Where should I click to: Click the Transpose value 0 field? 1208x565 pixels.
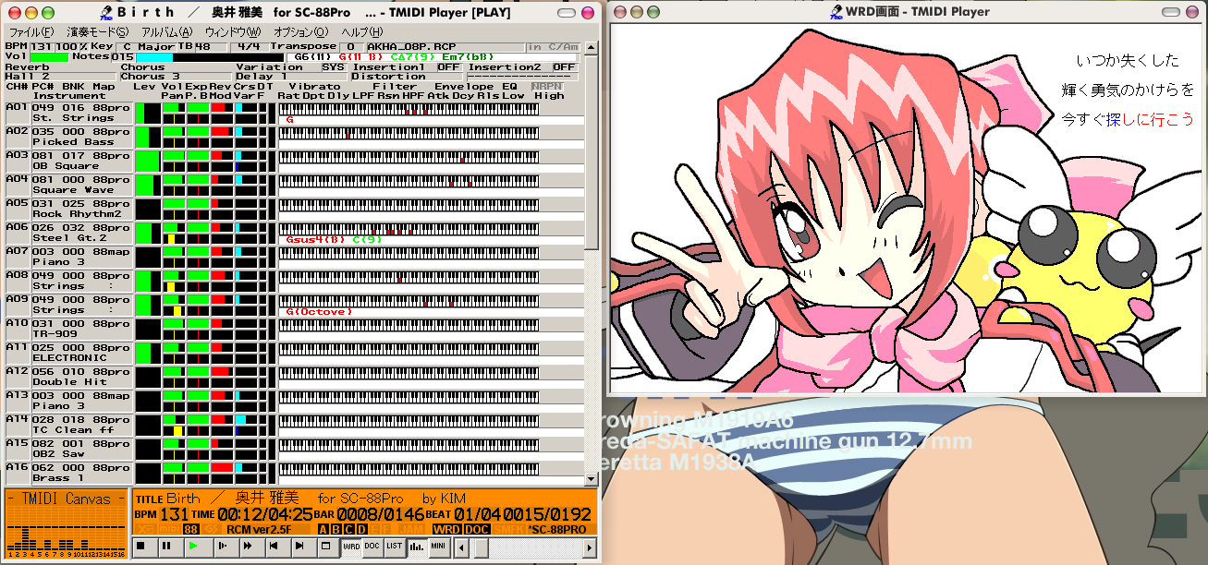(x=351, y=46)
